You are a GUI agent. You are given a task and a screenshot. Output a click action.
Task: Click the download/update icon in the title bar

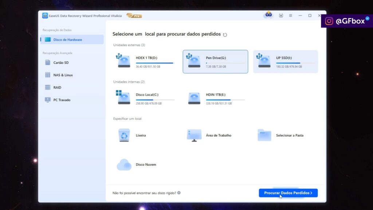(x=281, y=16)
